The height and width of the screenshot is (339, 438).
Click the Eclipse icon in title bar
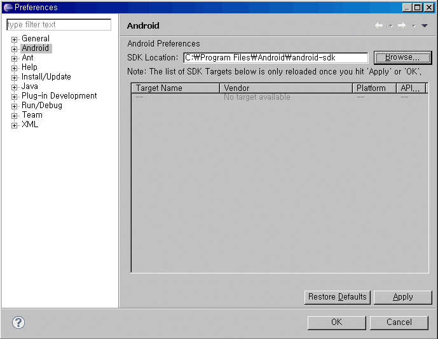pyautogui.click(x=8, y=7)
